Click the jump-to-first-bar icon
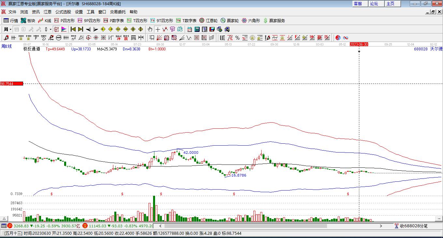The width and height of the screenshot is (443, 238). coord(73,29)
